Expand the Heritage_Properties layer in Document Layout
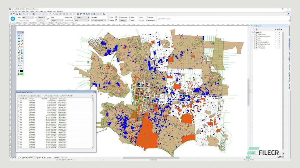This screenshot has height=168, width=300. [x=254, y=44]
